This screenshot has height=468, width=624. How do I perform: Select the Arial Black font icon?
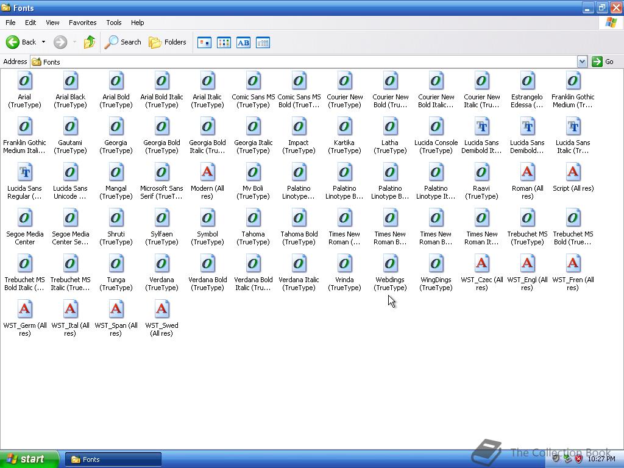tap(70, 81)
